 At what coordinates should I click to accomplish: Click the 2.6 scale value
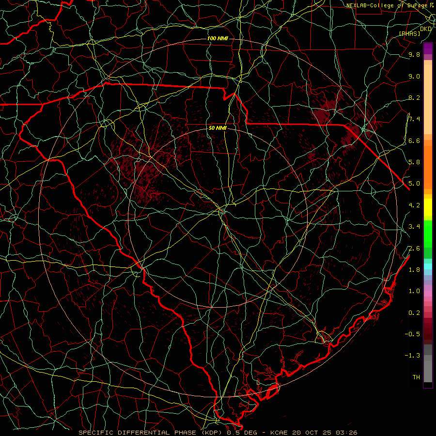coord(414,249)
